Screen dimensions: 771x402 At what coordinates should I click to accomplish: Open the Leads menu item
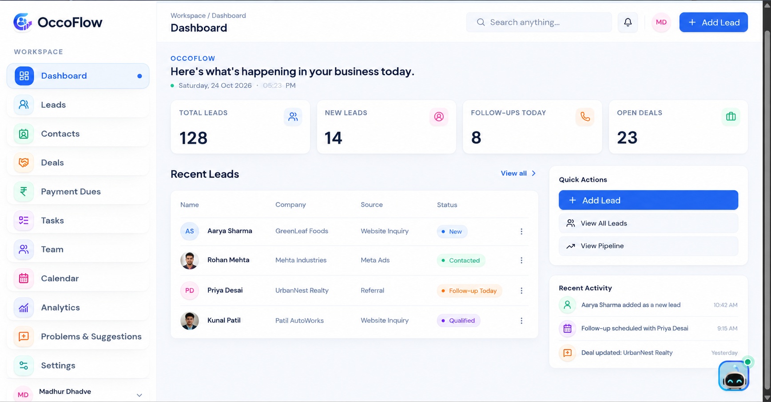tap(78, 105)
